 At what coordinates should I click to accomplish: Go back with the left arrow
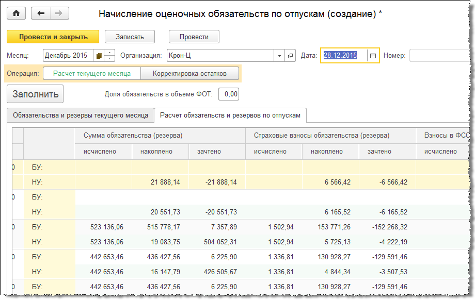(x=41, y=13)
